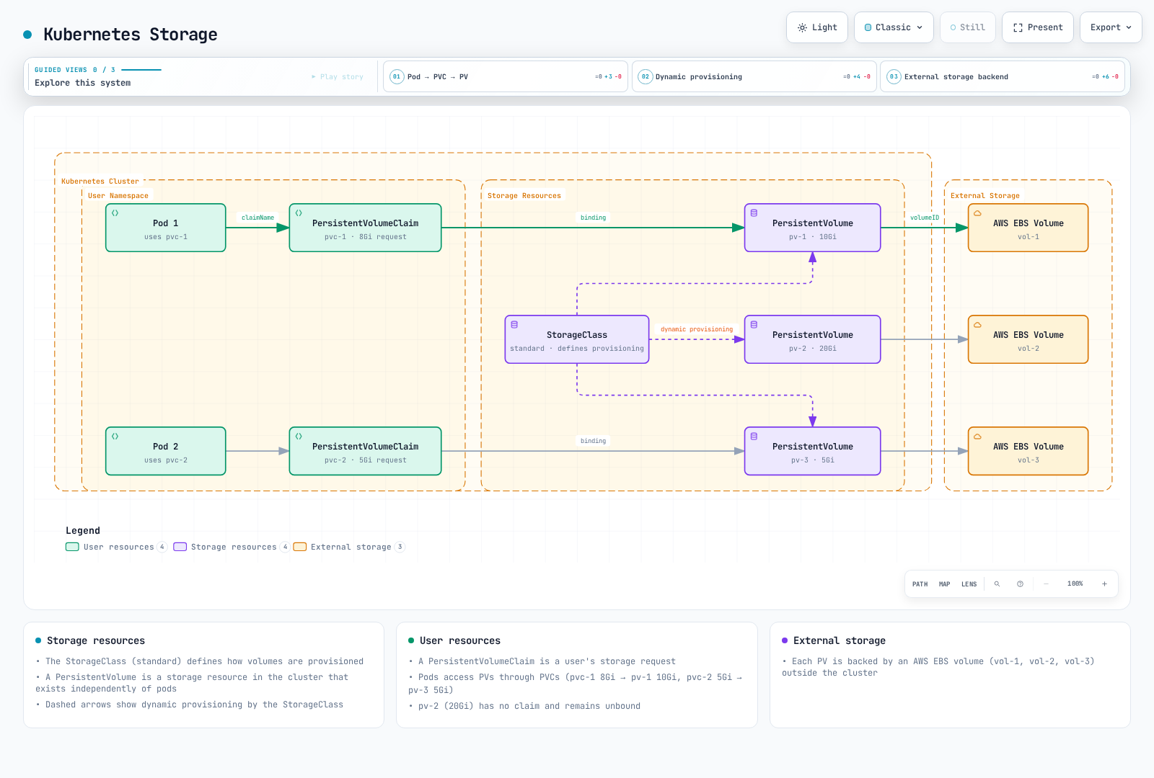
Task: Click step badge 03 for External storage backend
Action: (x=894, y=76)
